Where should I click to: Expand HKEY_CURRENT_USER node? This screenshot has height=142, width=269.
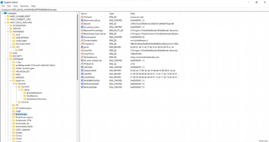click(5, 19)
